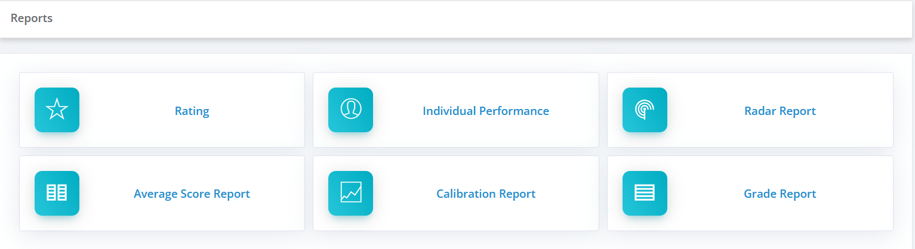Select the person silhouette Individual Performance icon
This screenshot has height=249, width=915.
[x=350, y=110]
